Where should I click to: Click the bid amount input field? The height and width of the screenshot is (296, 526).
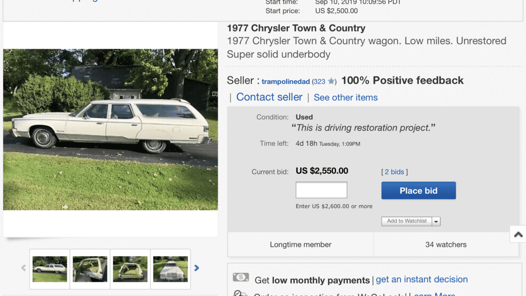pos(321,190)
